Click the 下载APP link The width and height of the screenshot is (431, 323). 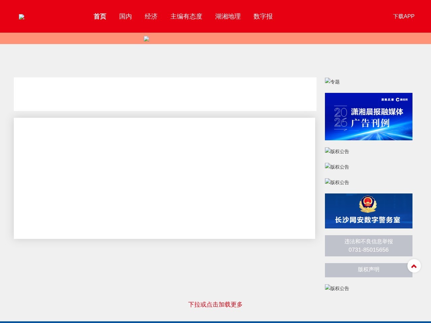click(404, 16)
